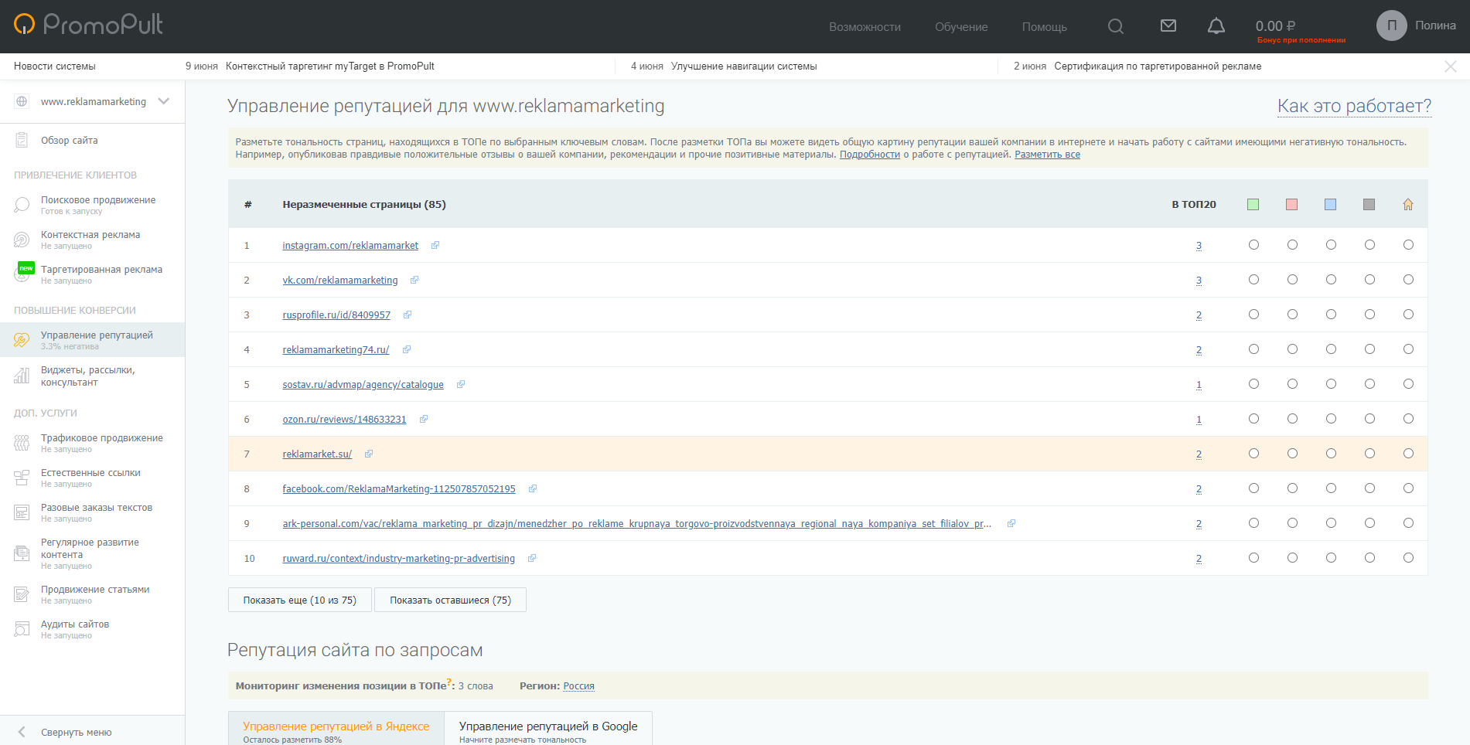The image size is (1470, 745).
Task: Click 'Показать еще (10 из 75)' button
Action: [x=300, y=600]
